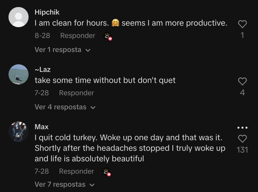This screenshot has height=192, width=258.
Task: Click Hipchik's default profile avatar
Action: (x=18, y=17)
